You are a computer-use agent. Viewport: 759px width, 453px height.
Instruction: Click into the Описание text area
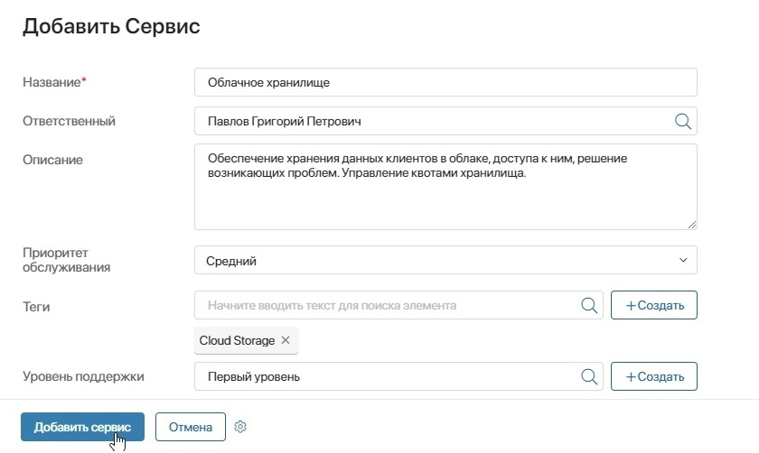[445, 187]
